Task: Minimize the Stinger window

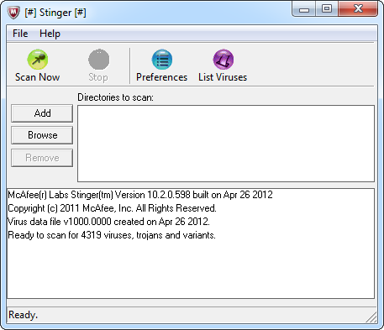Action: click(304, 9)
